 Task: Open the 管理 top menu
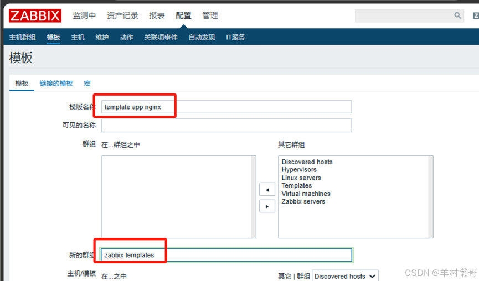(x=210, y=15)
